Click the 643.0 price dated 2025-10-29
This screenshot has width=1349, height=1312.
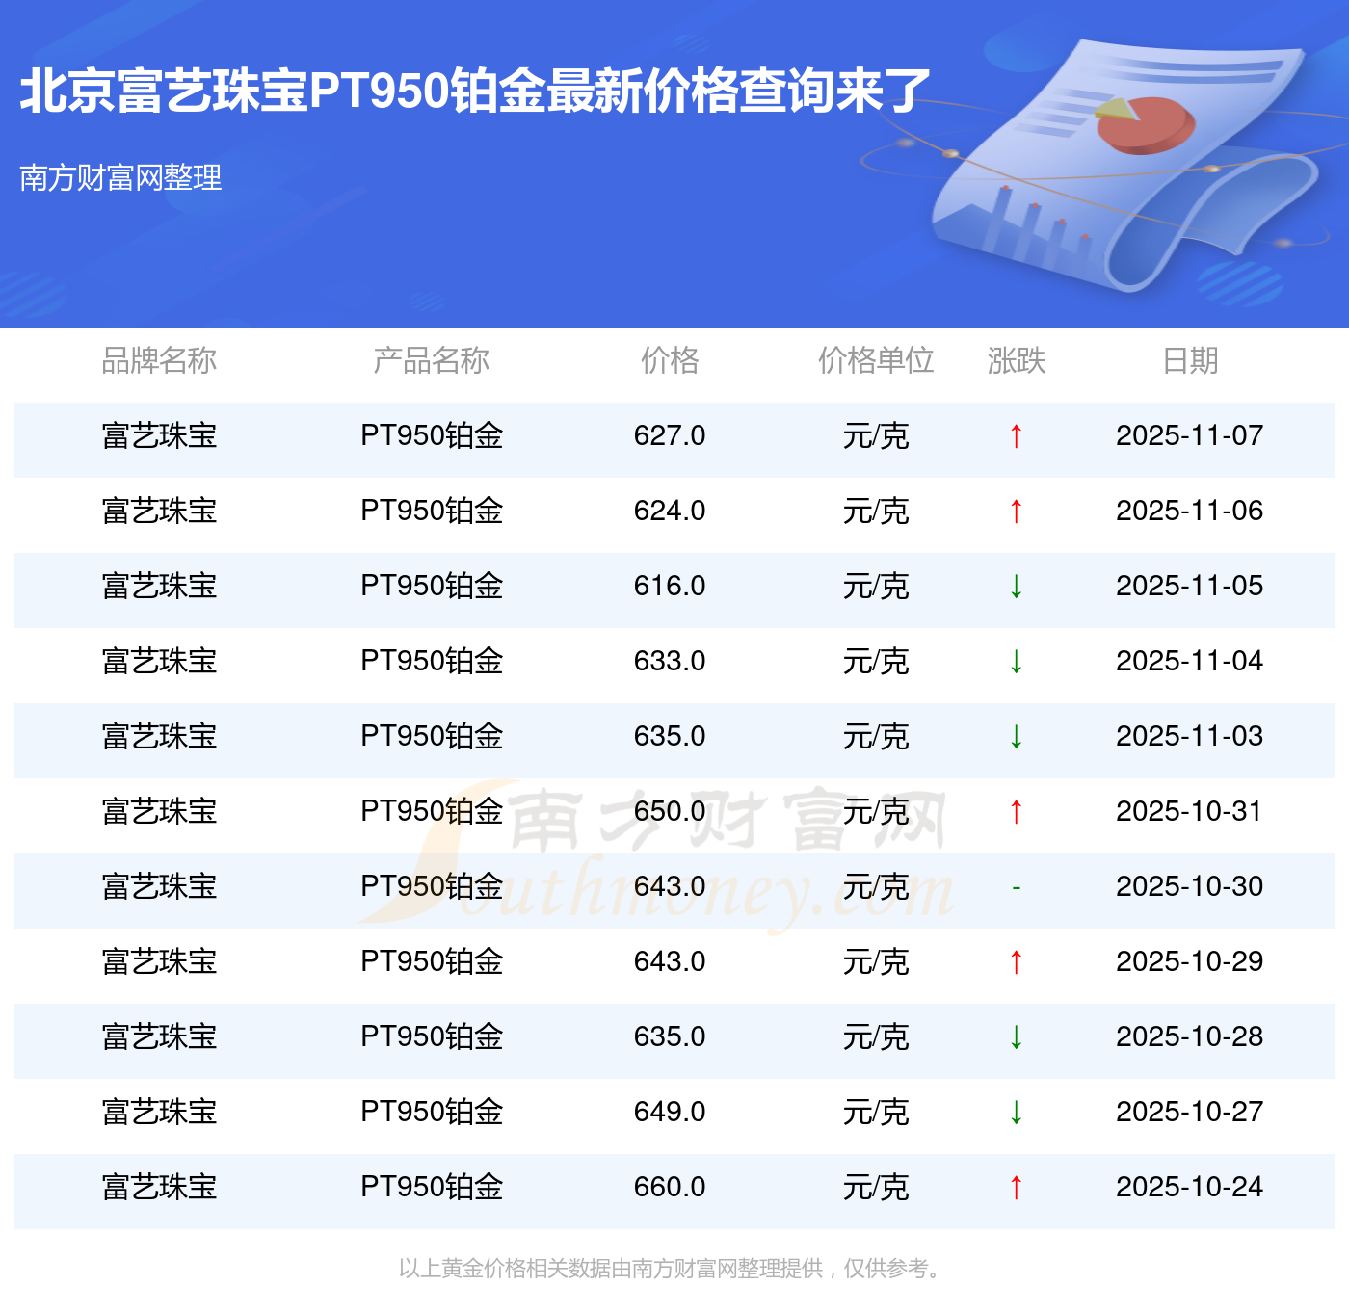(x=670, y=962)
